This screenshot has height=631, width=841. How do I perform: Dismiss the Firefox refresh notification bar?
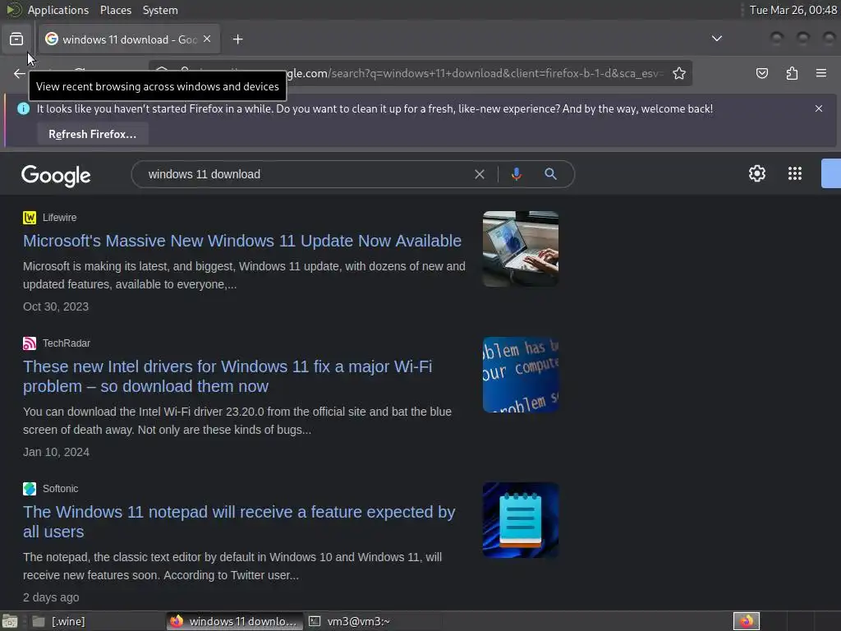click(819, 108)
